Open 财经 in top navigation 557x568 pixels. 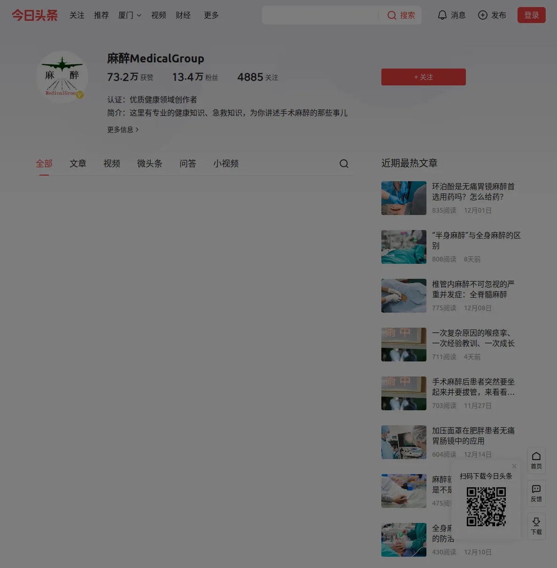click(183, 15)
